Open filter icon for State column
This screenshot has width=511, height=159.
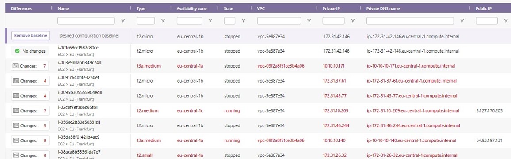(x=244, y=20)
